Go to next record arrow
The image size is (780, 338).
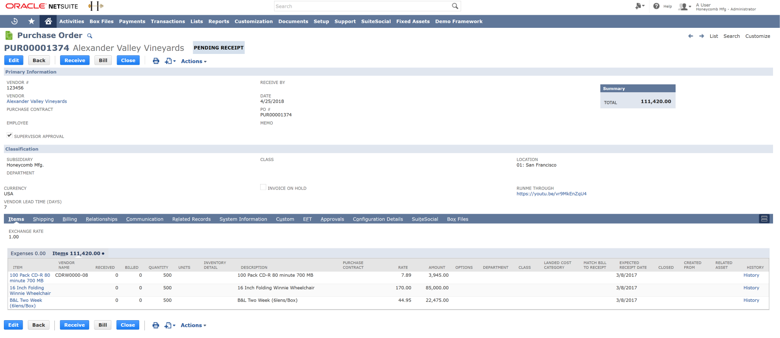tap(702, 36)
